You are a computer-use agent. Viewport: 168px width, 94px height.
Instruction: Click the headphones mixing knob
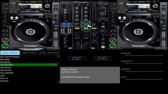point(65,39)
